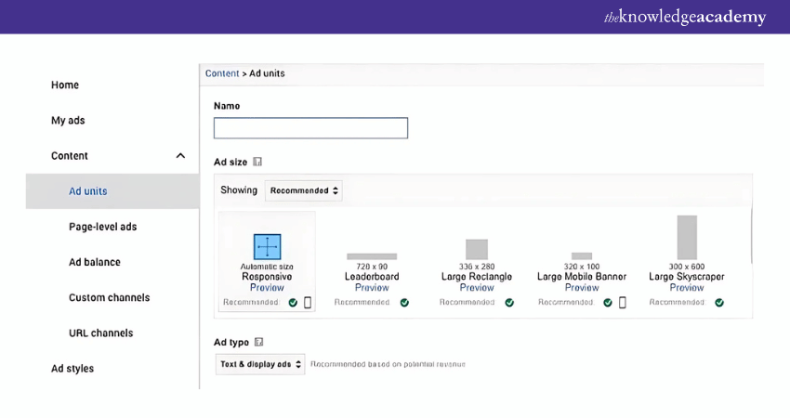Click the mobile phone icon under Responsive
The height and width of the screenshot is (418, 790).
pos(308,302)
